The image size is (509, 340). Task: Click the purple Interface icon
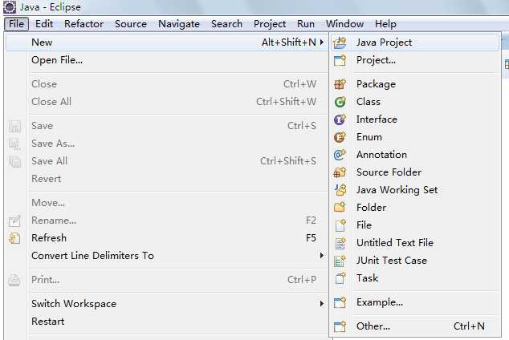tap(340, 119)
